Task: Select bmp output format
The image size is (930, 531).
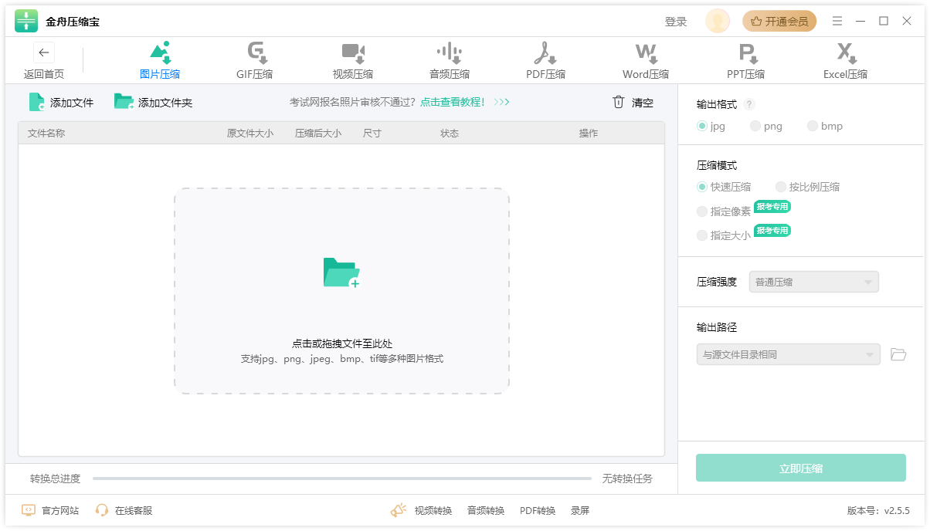Action: pyautogui.click(x=813, y=126)
